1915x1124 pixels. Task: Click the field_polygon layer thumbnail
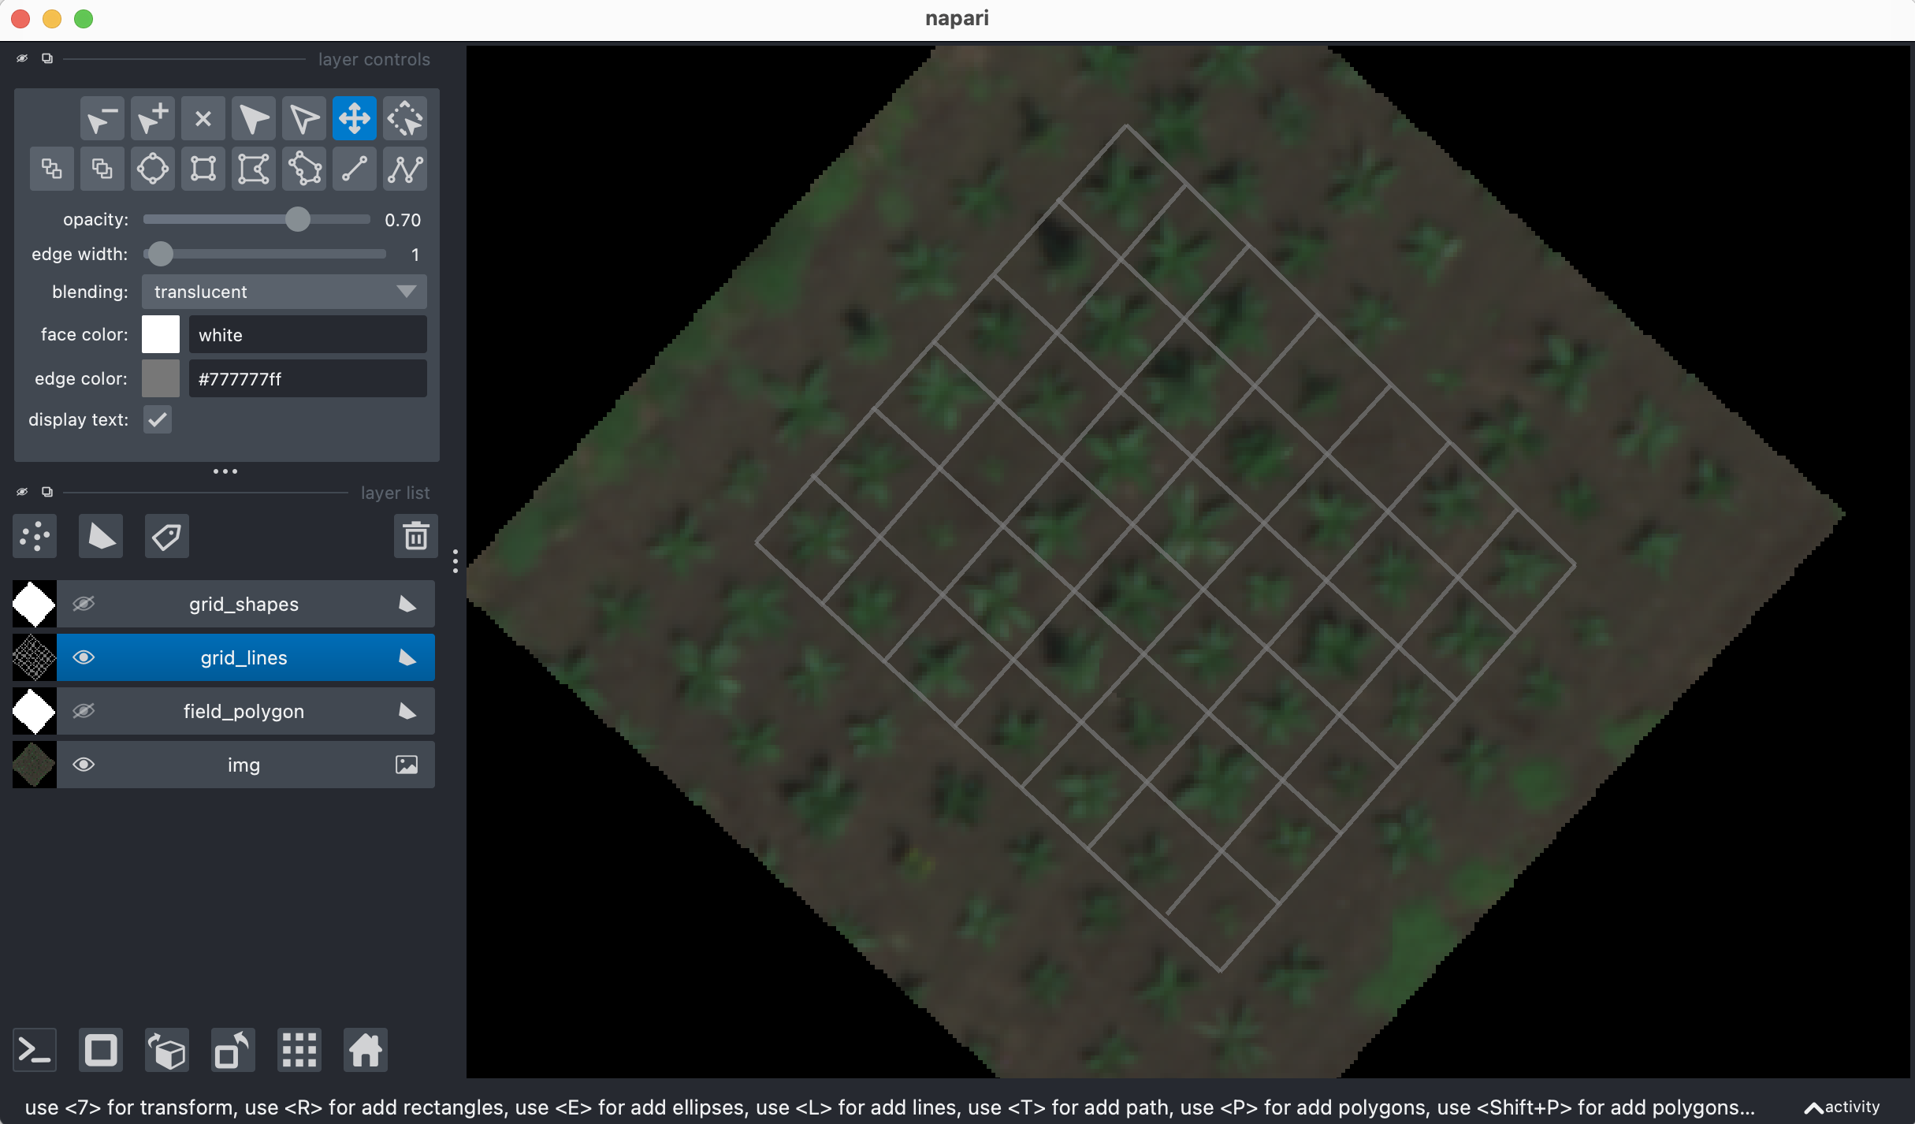pyautogui.click(x=35, y=711)
